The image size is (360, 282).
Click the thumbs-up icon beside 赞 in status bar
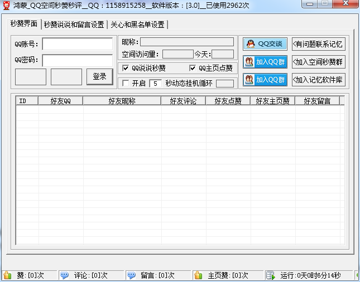point(7,275)
